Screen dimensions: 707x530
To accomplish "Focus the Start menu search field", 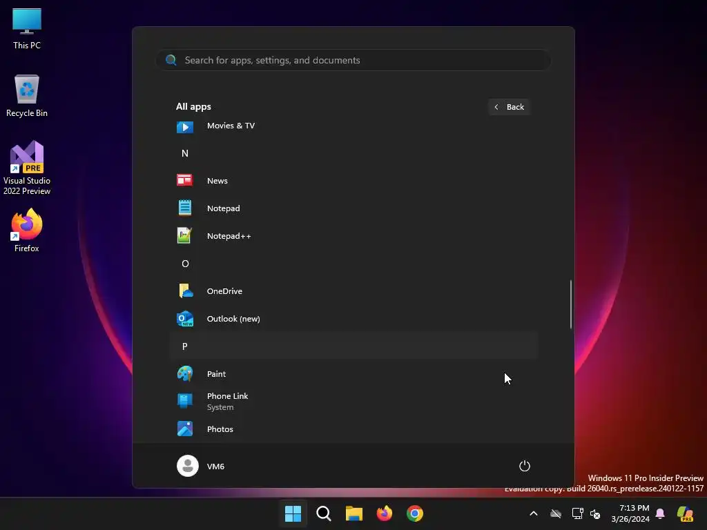I will (353, 60).
